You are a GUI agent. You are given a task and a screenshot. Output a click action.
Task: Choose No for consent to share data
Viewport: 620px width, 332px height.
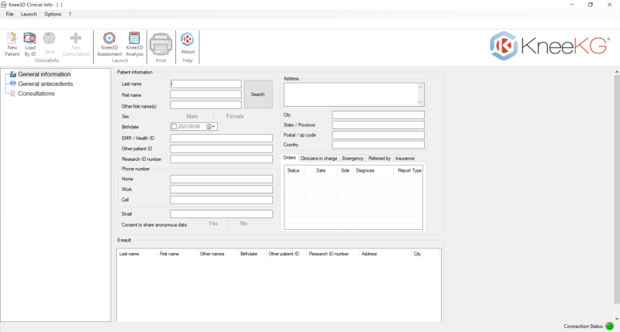click(243, 224)
